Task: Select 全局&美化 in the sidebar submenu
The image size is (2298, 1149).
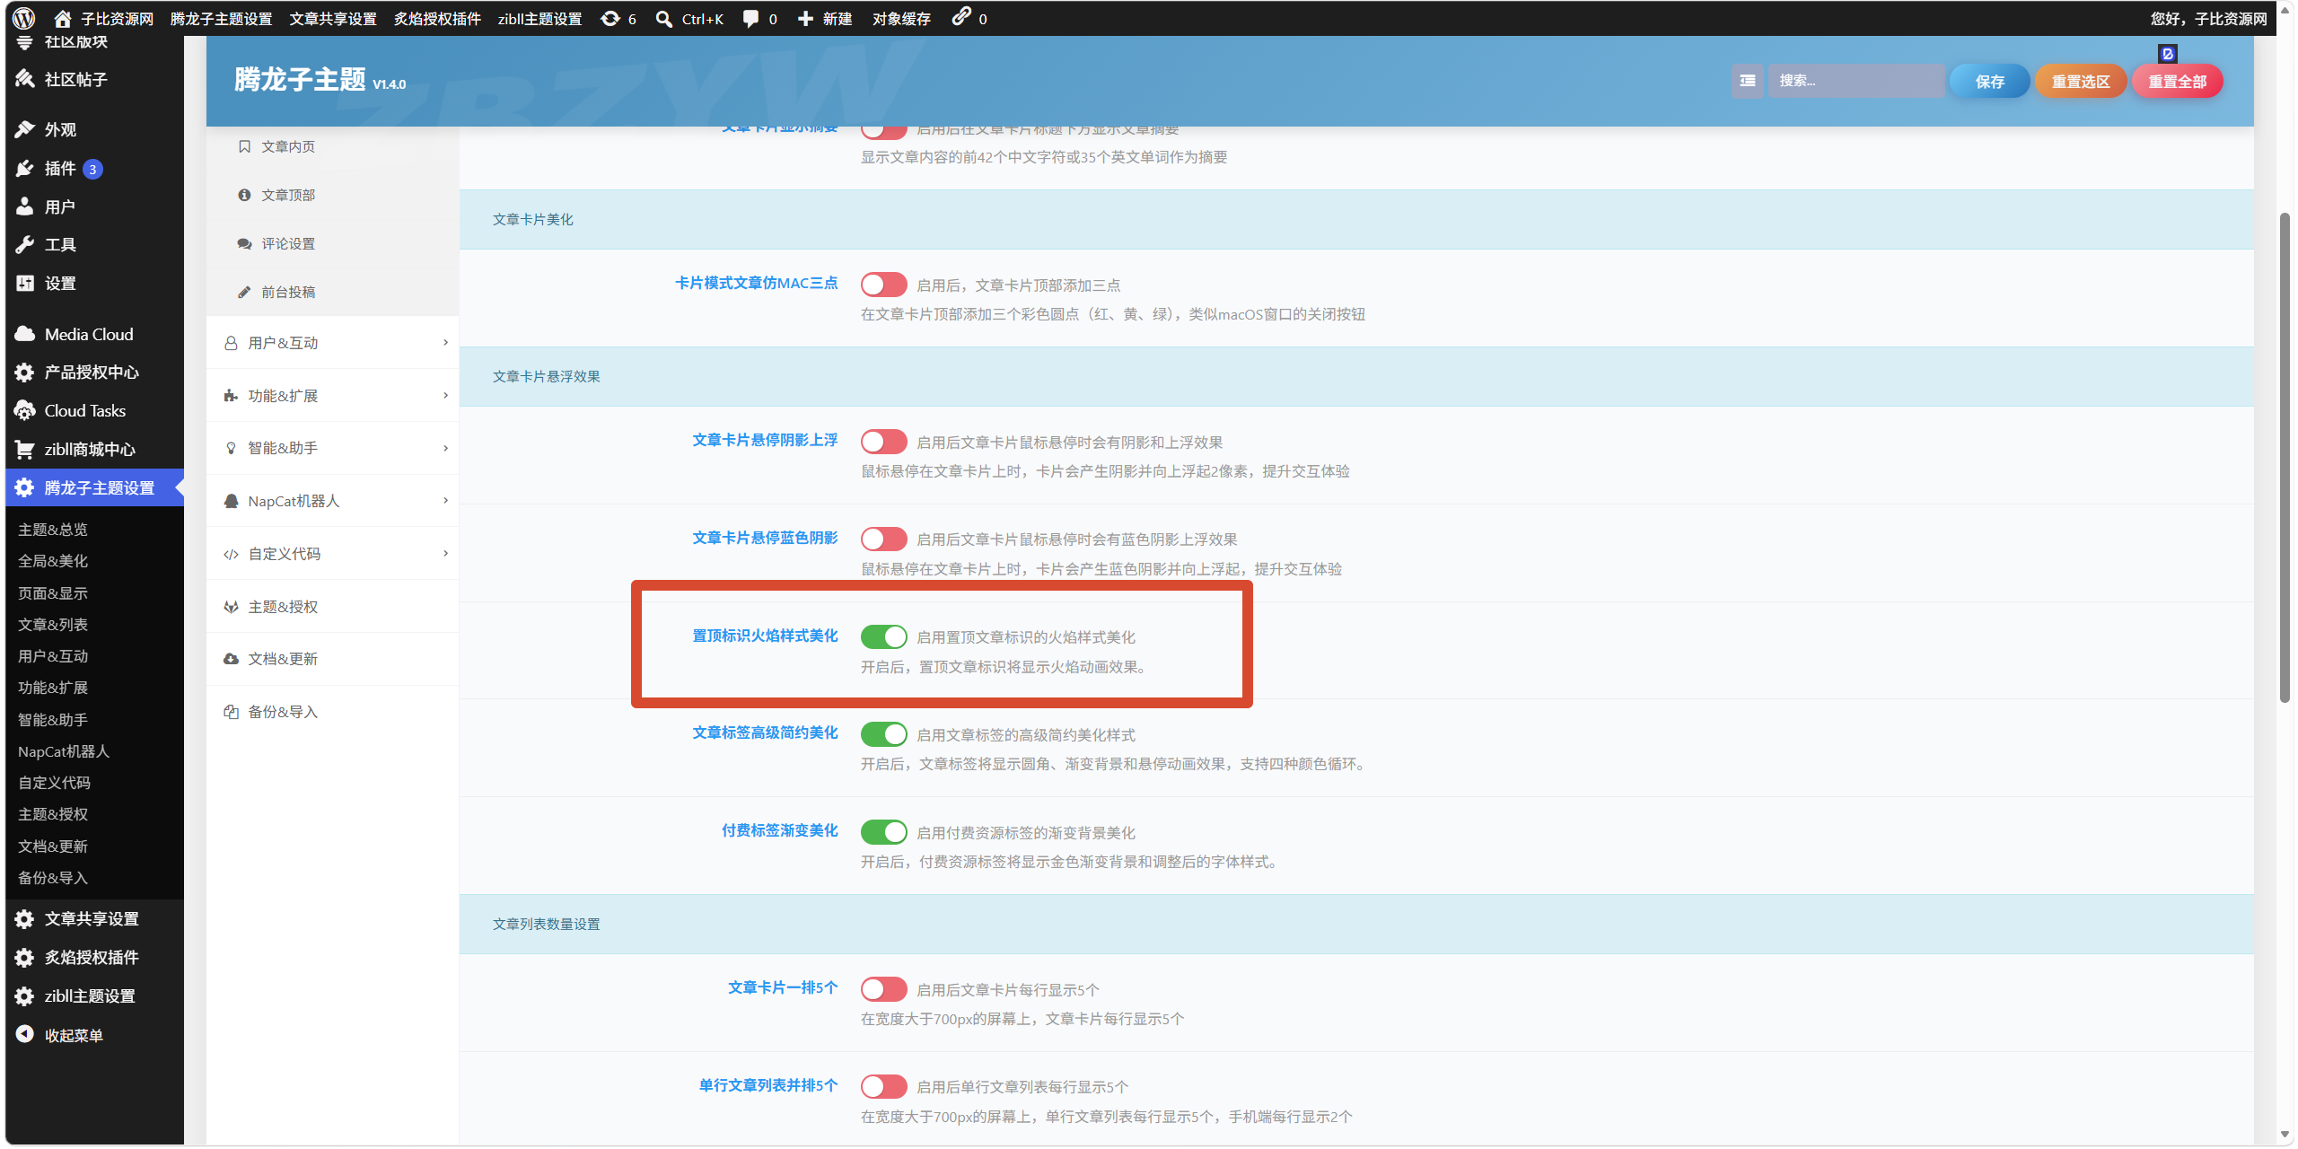Action: (x=53, y=561)
